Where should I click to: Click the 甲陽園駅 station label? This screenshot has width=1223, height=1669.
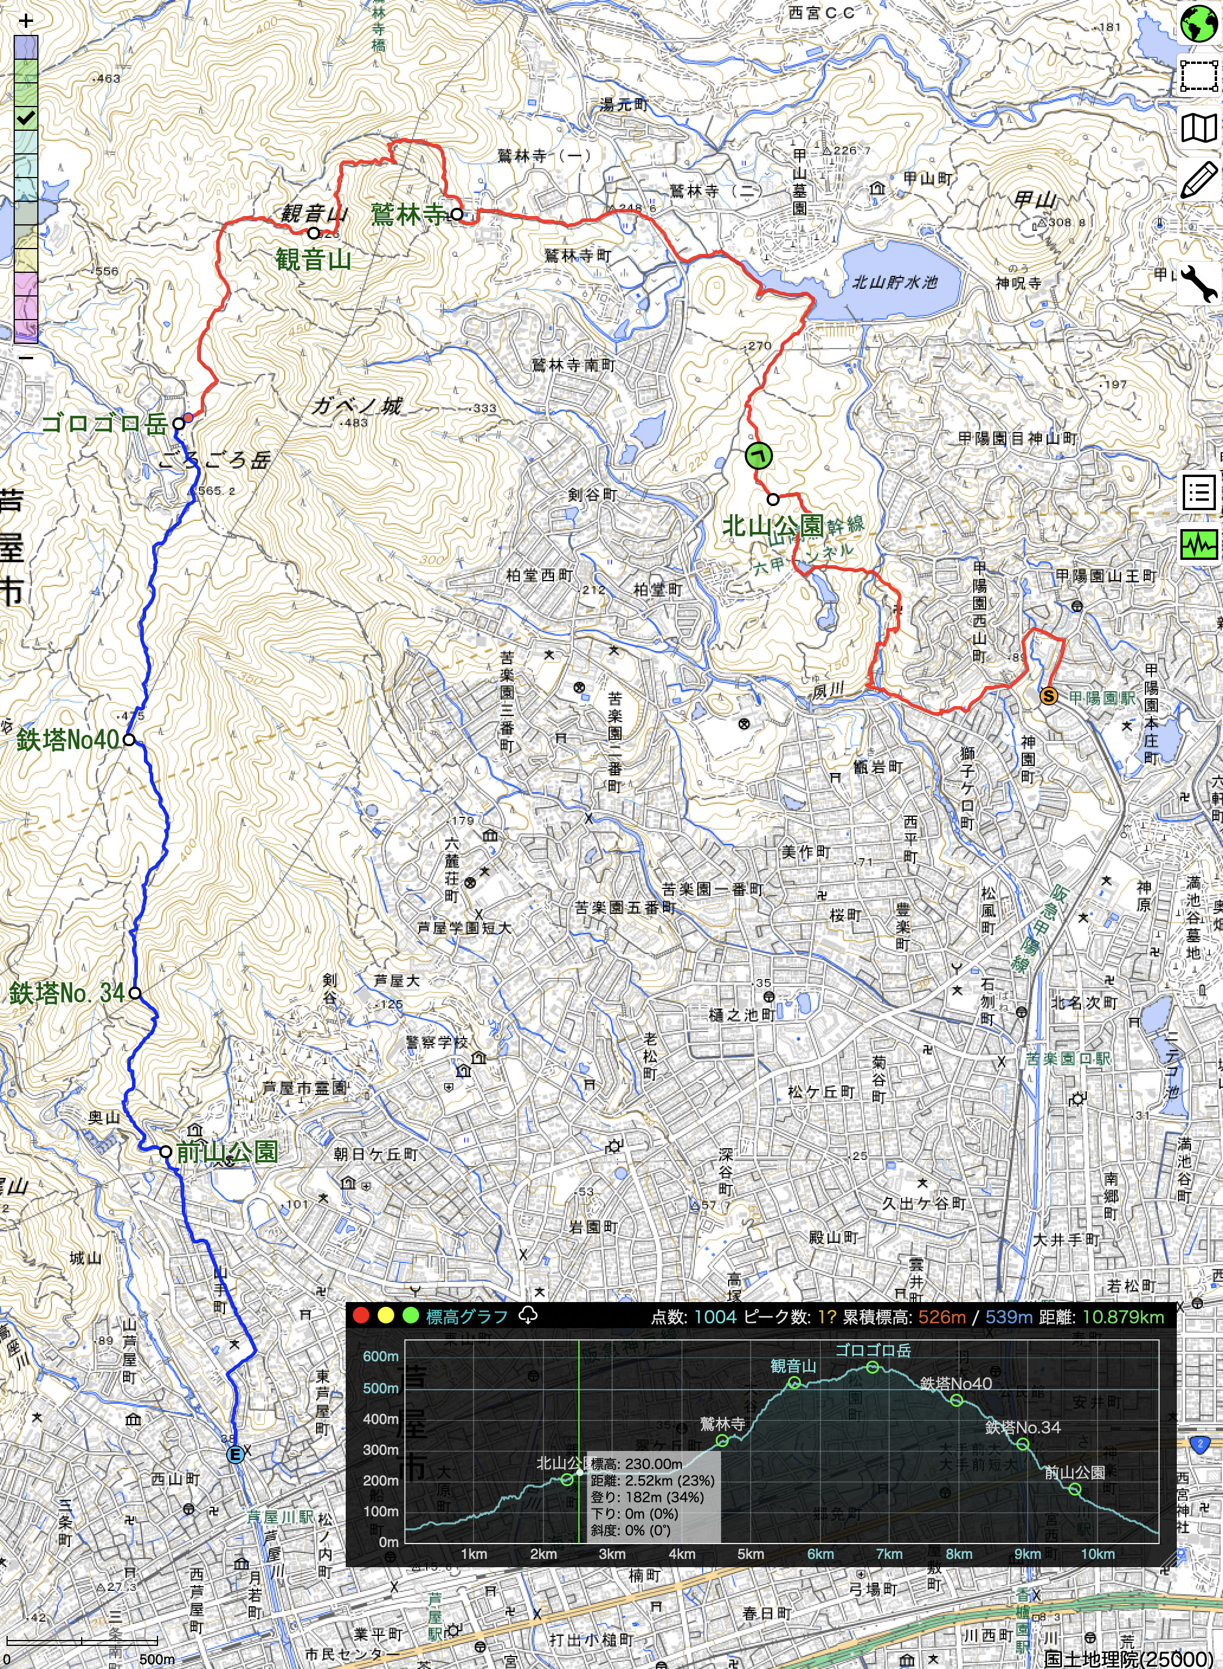pos(1102,698)
